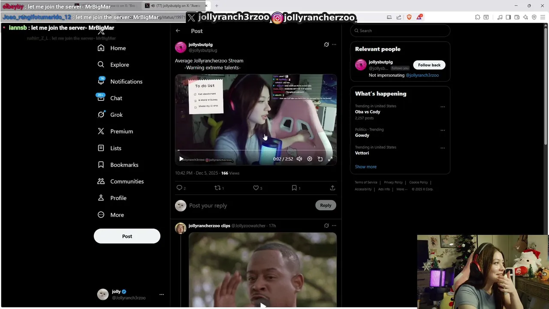Viewport: 549px width, 309px height.
Task: Toggle the browser sidebar panel
Action: [508, 17]
